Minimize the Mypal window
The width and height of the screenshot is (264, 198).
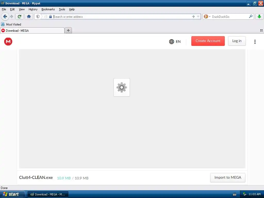click(x=249, y=3)
